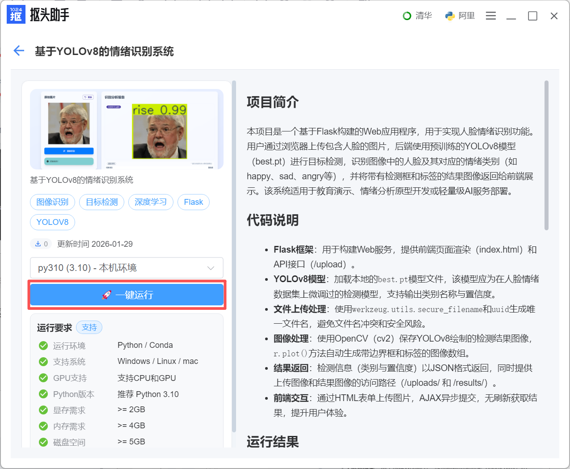Click the download count icon
This screenshot has height=469, width=570.
point(38,244)
